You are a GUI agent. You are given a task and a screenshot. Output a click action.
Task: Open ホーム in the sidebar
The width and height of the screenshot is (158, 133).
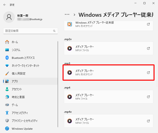[30, 42]
